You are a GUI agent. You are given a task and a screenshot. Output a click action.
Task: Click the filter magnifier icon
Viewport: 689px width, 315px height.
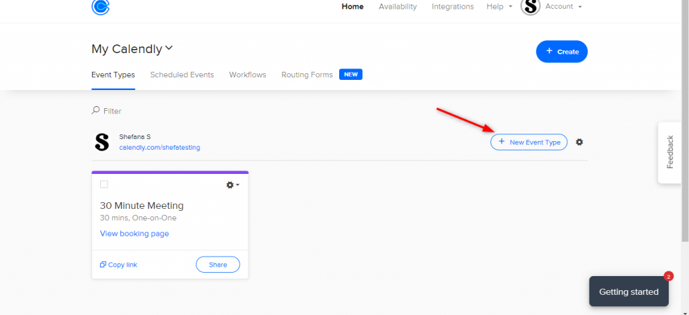pyautogui.click(x=96, y=111)
